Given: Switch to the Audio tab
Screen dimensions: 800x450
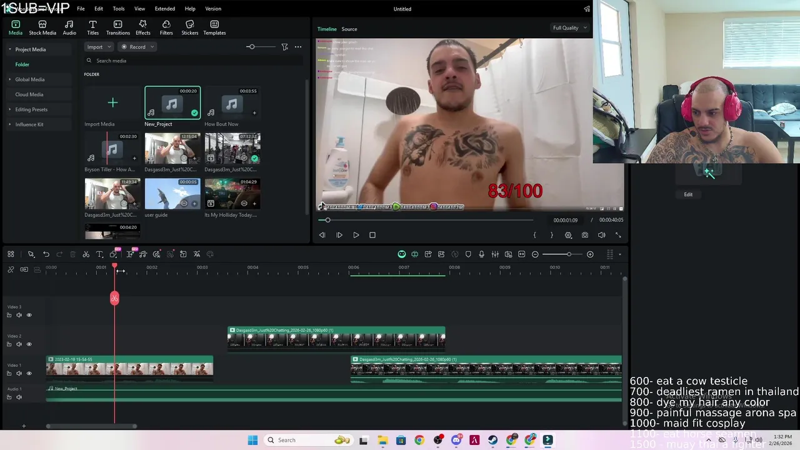Looking at the screenshot, I should point(69,27).
